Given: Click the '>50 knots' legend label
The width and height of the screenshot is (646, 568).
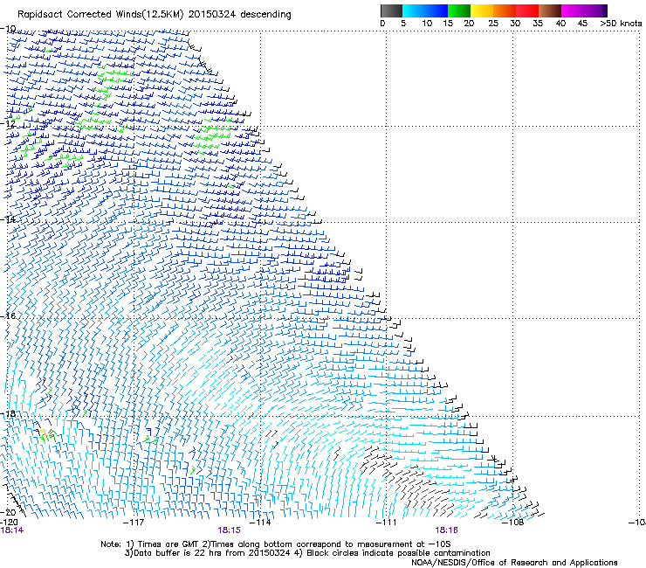Looking at the screenshot, I should click(621, 24).
